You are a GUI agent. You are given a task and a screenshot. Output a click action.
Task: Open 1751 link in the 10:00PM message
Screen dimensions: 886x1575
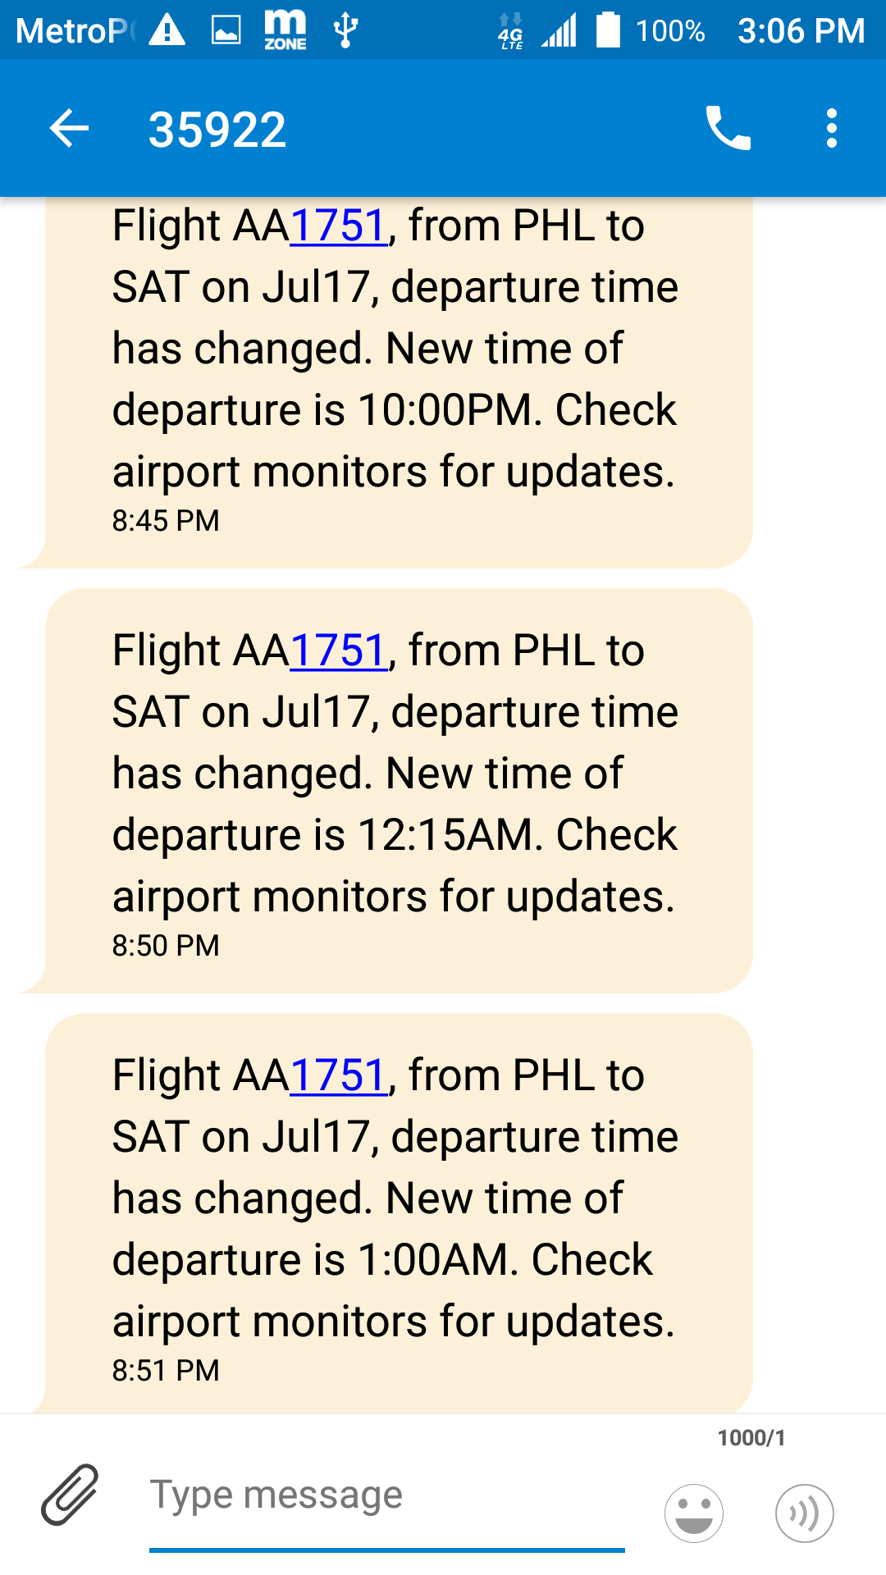pos(338,226)
